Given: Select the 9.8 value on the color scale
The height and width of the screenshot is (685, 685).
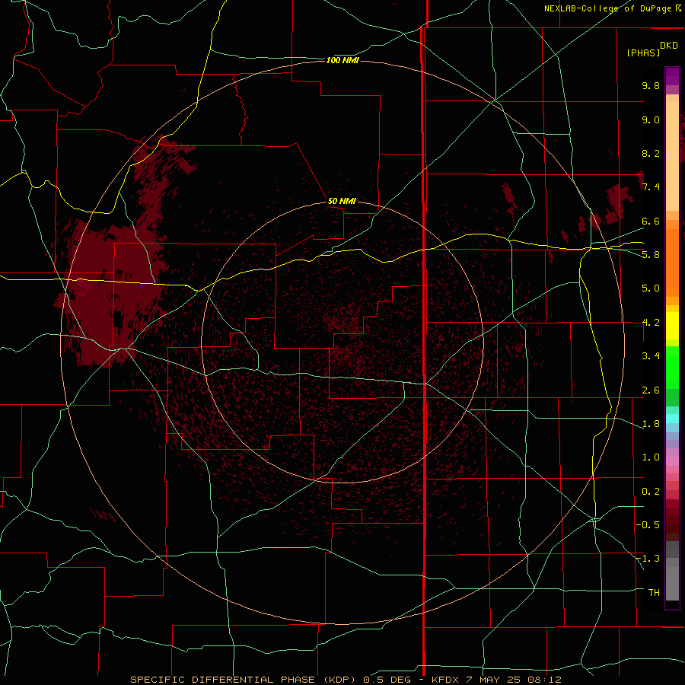Looking at the screenshot, I should point(651,85).
